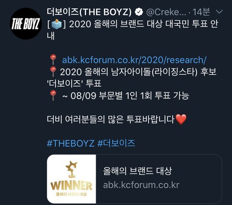Click the pushpin before ~ 08/09 line

click(x=53, y=96)
